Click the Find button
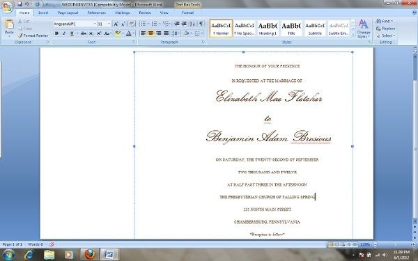Screen dimensions: 418x261 click(x=384, y=21)
